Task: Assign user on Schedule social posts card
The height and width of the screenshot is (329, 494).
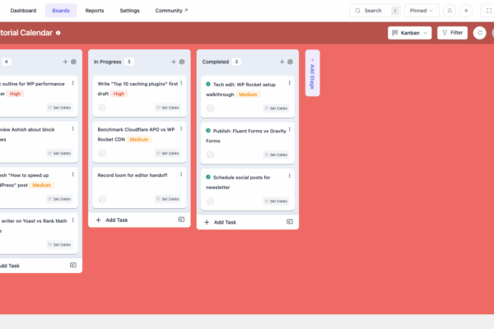Action: pyautogui.click(x=211, y=202)
